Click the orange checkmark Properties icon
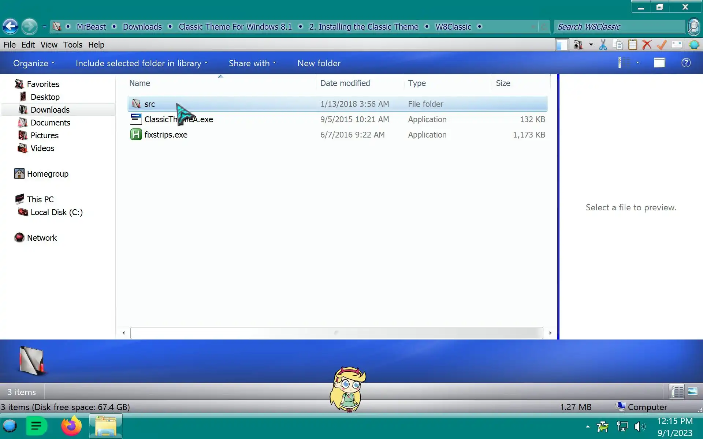The height and width of the screenshot is (439, 703). (x=662, y=45)
